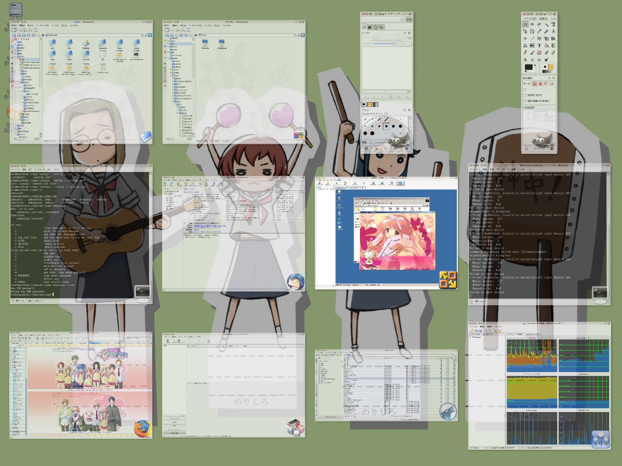Viewport: 622px width, 466px height.
Task: Set selection mode to add in GIMP options
Action: [x=540, y=83]
